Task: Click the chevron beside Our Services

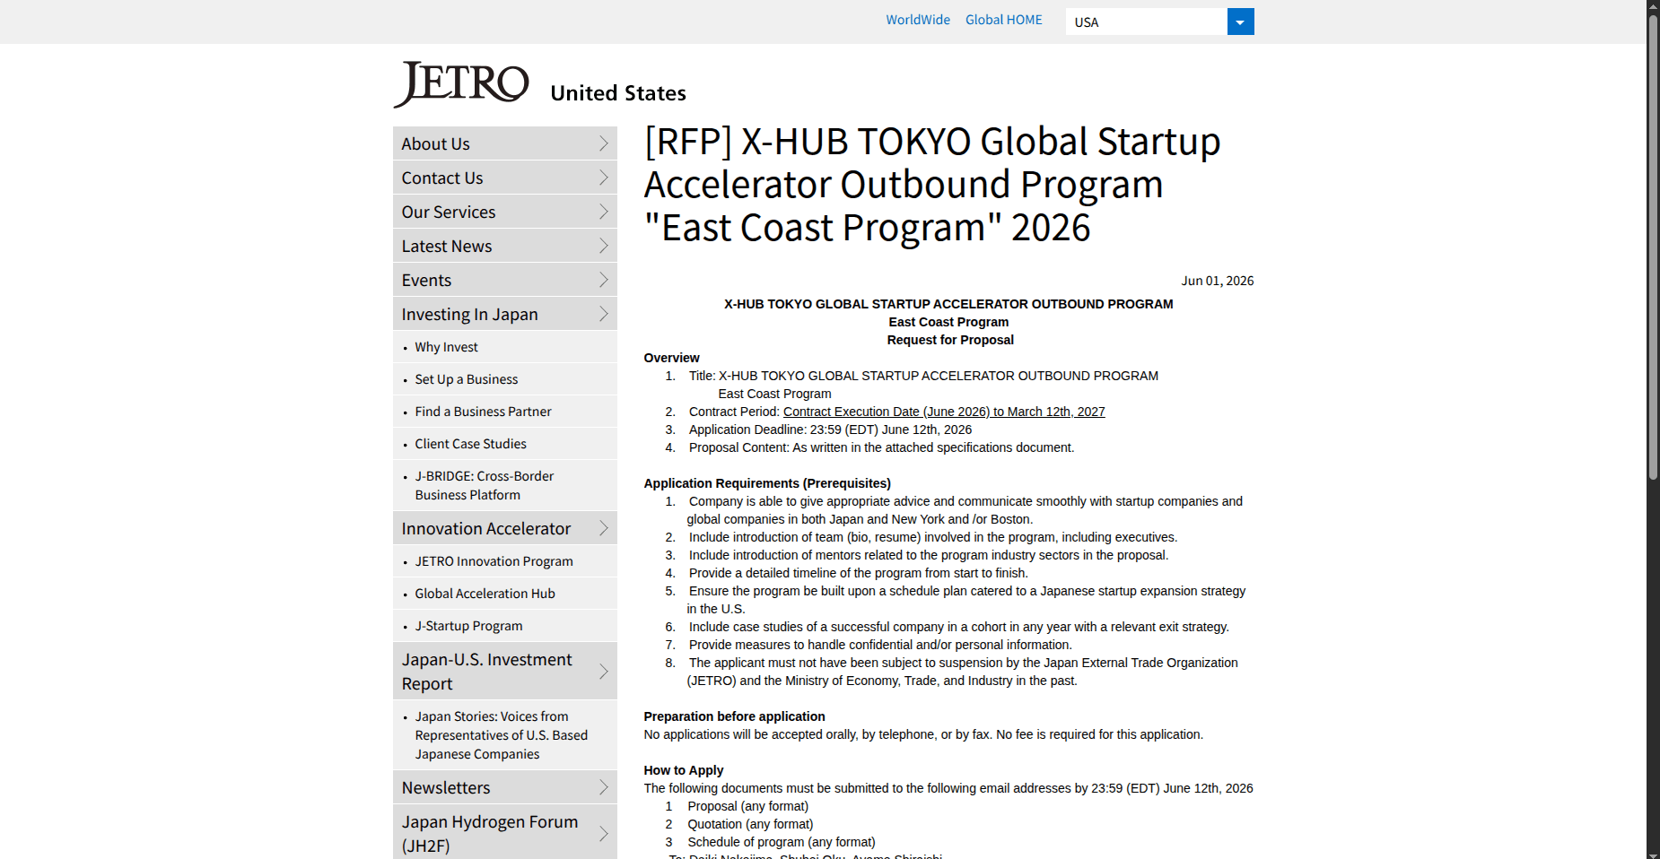Action: pos(604,212)
